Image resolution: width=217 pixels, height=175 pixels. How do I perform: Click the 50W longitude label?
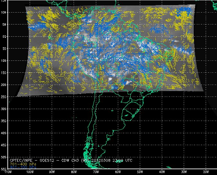pos(140,172)
